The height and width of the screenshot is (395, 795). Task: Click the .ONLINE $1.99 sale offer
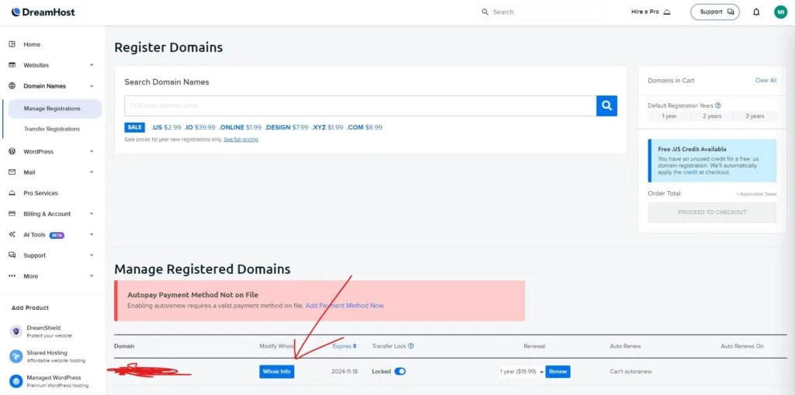point(240,127)
